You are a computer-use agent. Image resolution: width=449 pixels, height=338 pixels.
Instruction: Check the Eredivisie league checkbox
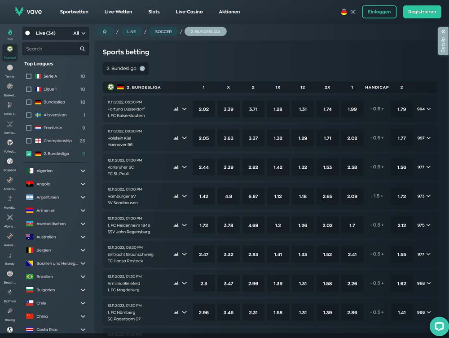click(x=29, y=127)
